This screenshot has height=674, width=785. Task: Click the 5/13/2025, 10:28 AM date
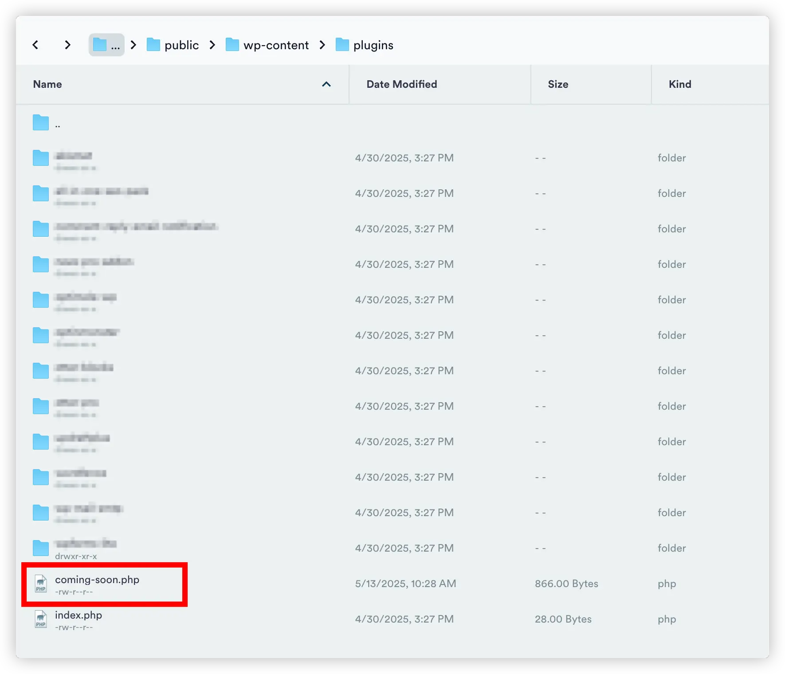[x=405, y=584]
